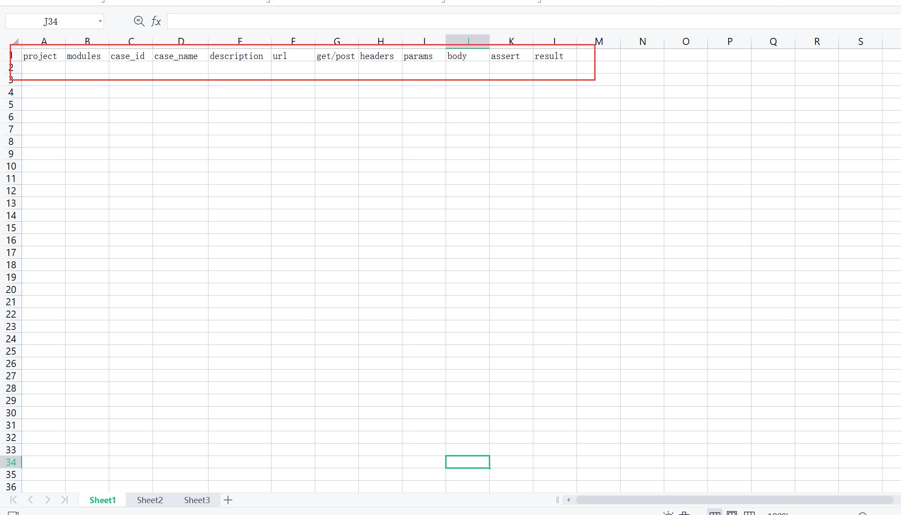This screenshot has width=901, height=515.
Task: Click the zoom magnifier icon beside fx
Action: click(139, 21)
